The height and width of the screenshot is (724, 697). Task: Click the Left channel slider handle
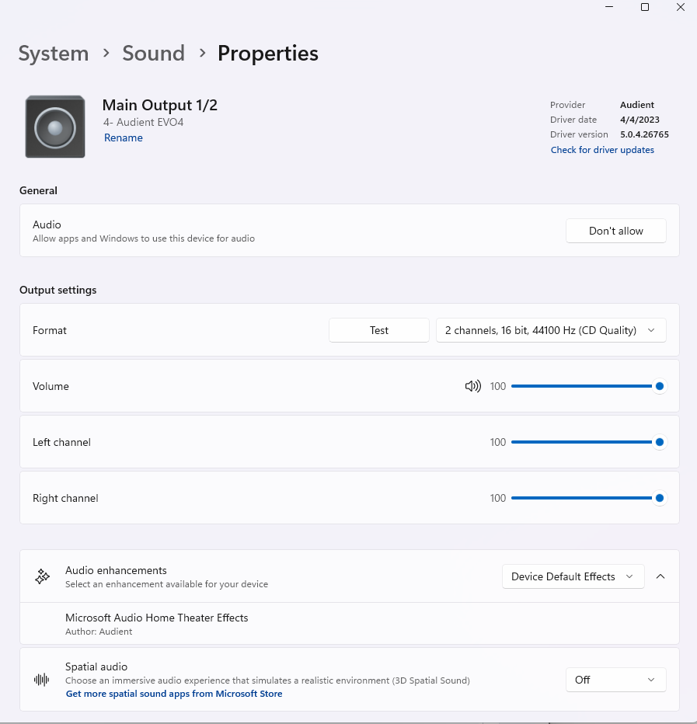660,442
